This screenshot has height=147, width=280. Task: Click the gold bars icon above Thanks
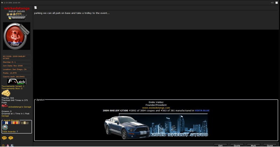[6, 93]
